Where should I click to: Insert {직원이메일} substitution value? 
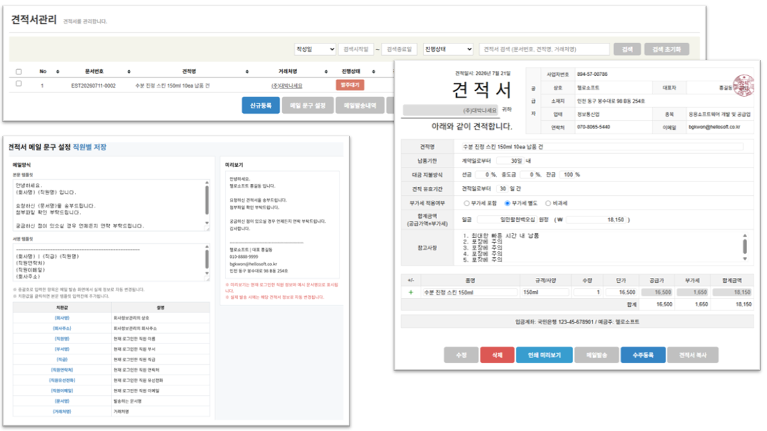coord(62,390)
